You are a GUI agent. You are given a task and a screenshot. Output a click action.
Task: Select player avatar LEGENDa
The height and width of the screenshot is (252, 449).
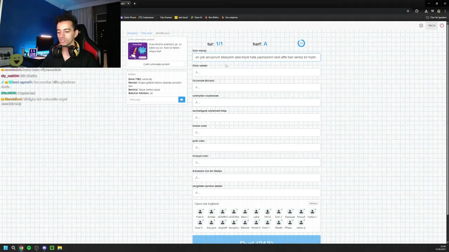pos(234,213)
